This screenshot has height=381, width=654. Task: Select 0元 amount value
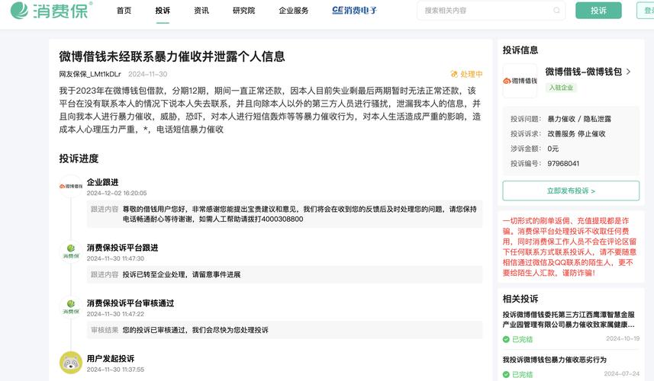pyautogui.click(x=553, y=149)
